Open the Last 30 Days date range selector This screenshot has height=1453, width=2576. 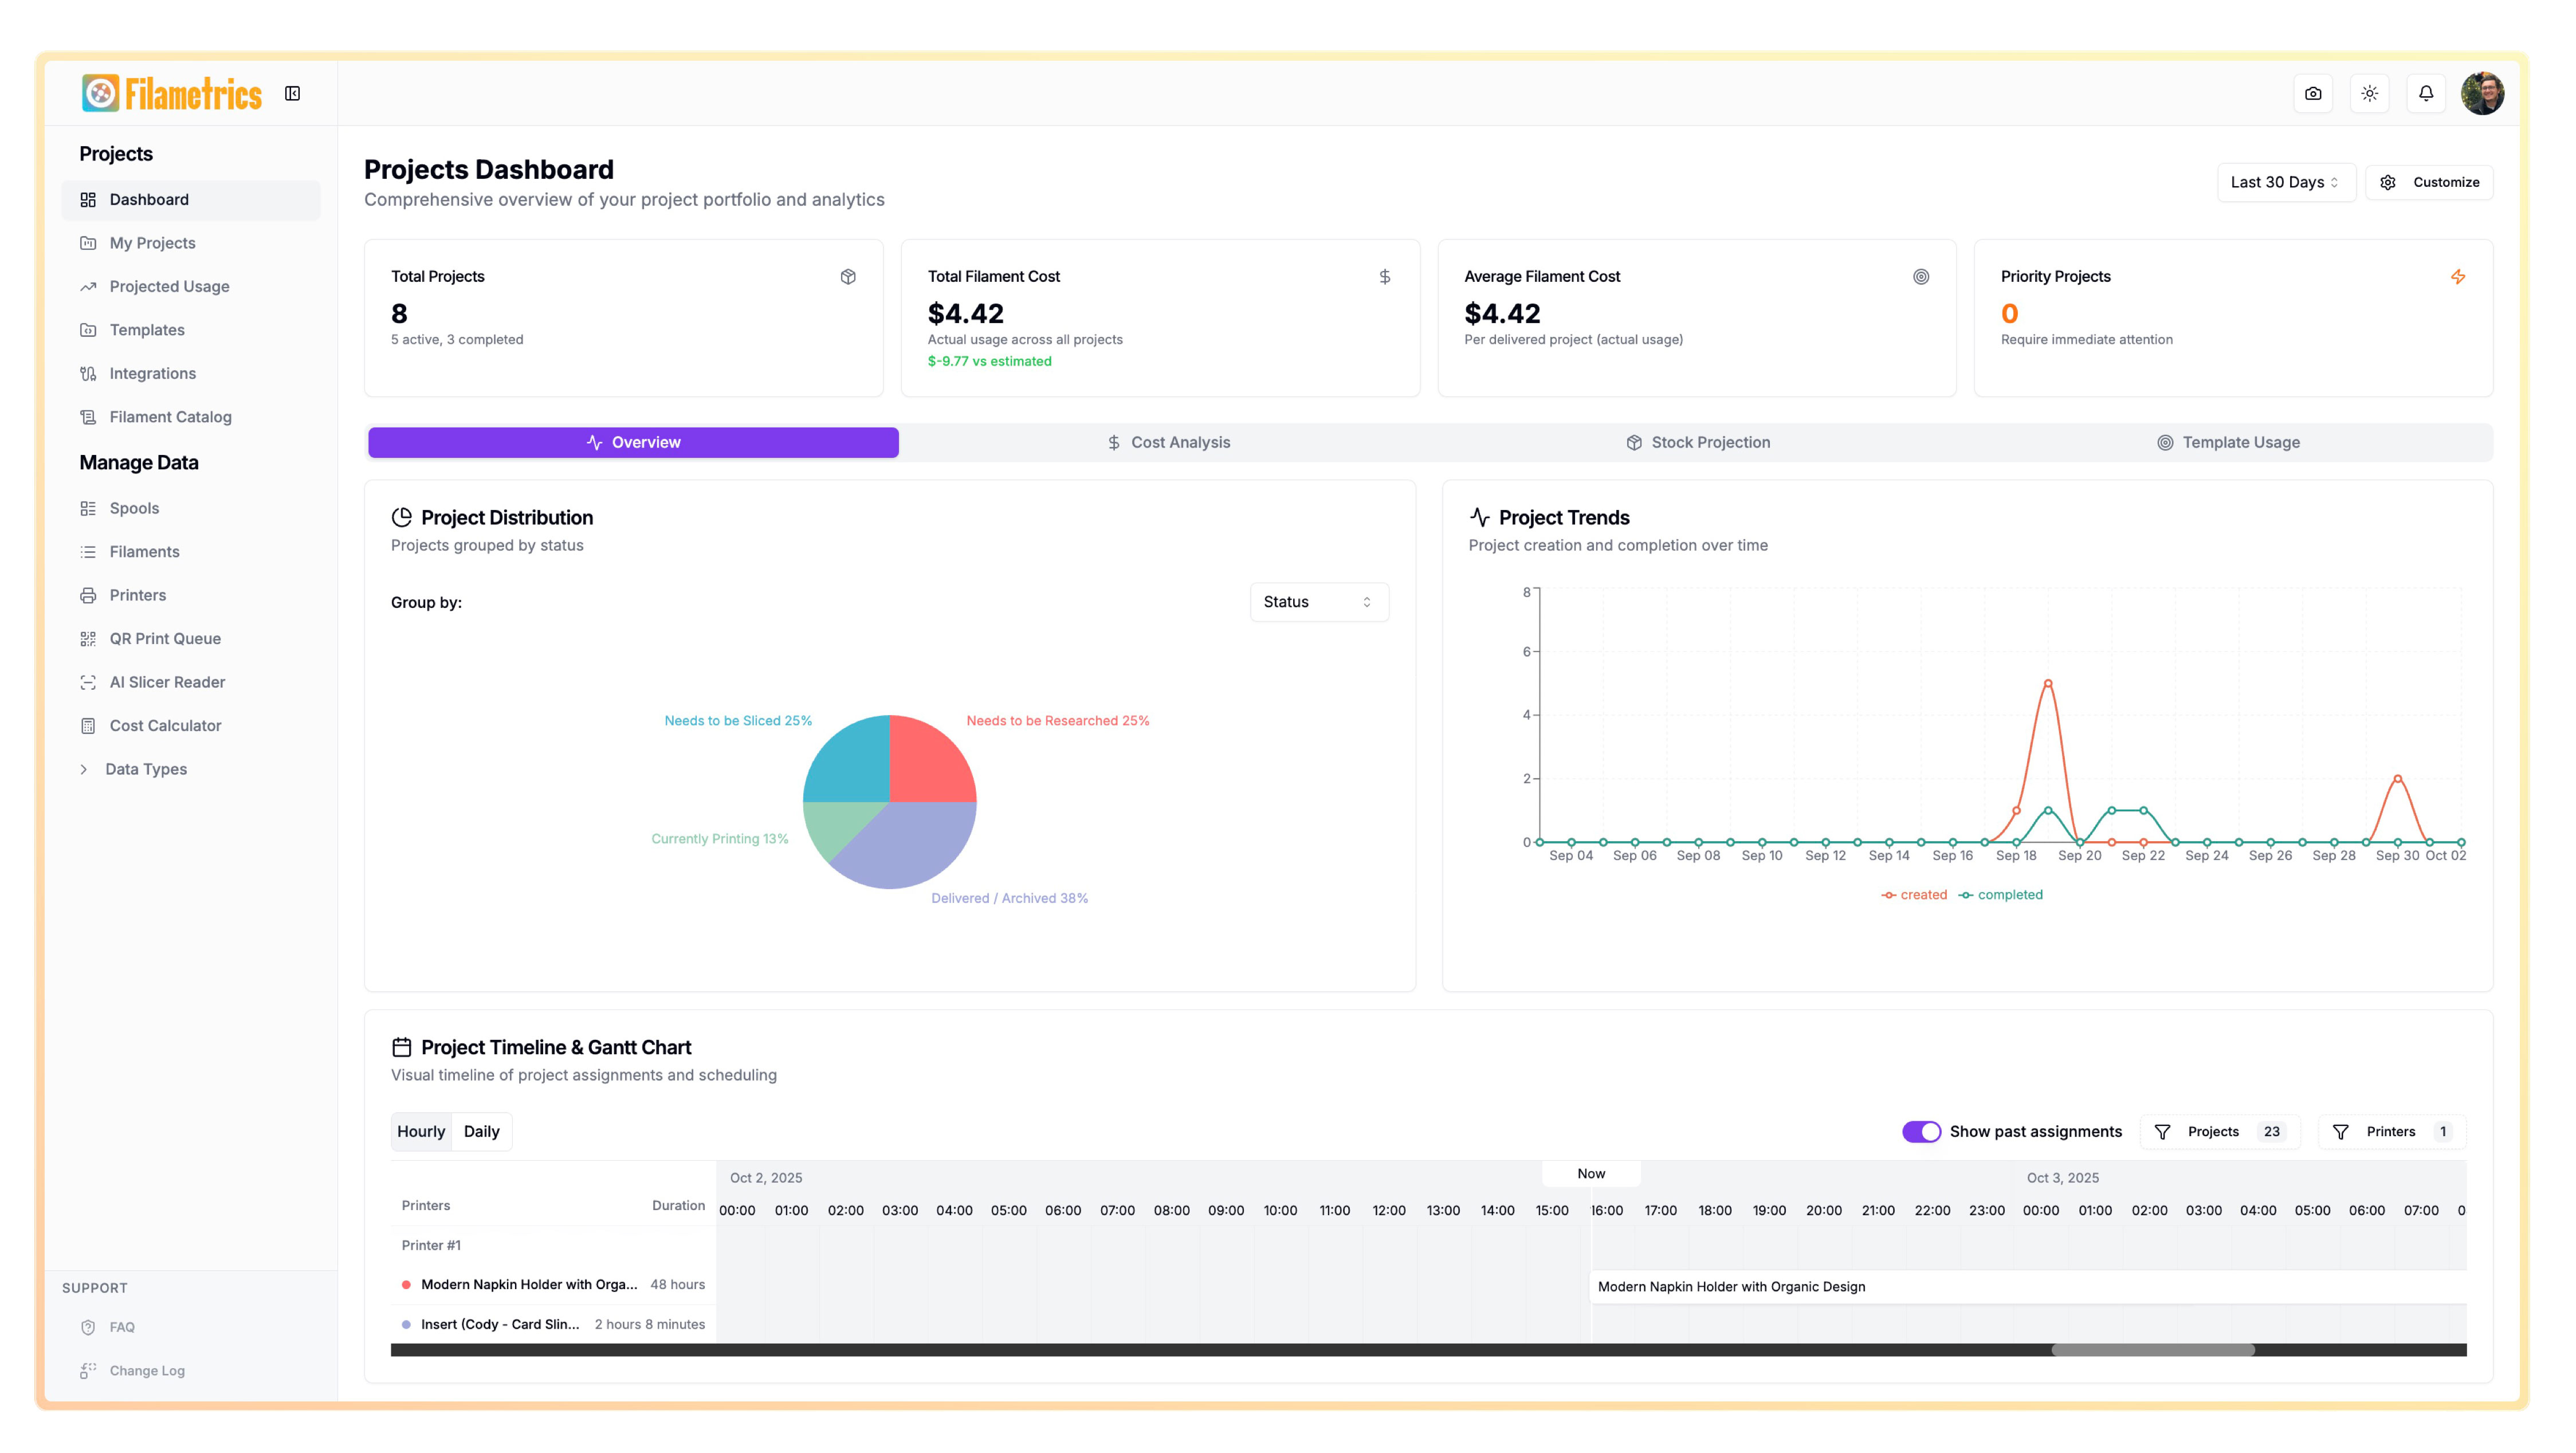tap(2286, 182)
